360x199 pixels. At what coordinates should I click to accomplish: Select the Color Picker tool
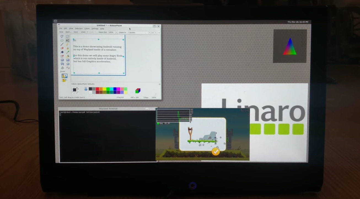[68, 52]
